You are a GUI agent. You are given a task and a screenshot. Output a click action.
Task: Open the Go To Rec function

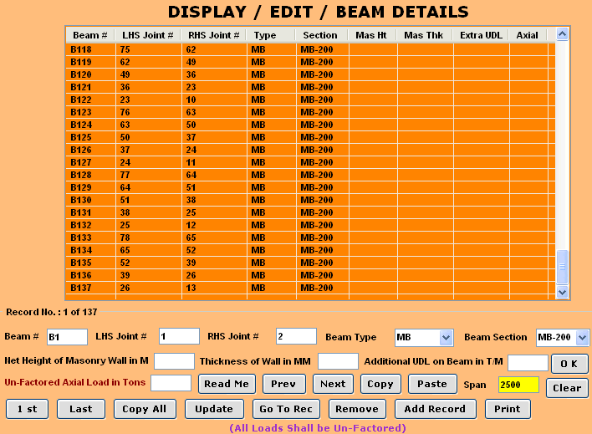click(x=287, y=409)
